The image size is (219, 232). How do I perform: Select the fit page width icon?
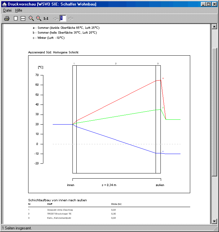[x=23, y=18]
